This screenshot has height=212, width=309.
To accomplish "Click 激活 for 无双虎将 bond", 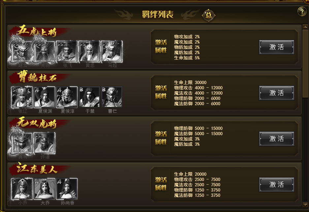I will click(276, 139).
